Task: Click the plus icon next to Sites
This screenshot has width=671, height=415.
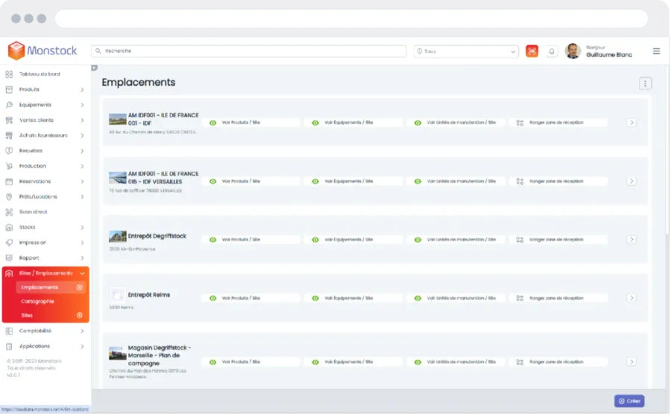Action: pos(80,315)
